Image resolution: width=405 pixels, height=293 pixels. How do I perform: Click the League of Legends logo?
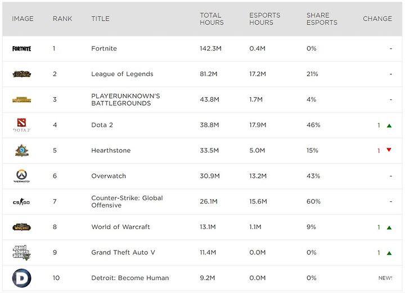pyautogui.click(x=22, y=74)
